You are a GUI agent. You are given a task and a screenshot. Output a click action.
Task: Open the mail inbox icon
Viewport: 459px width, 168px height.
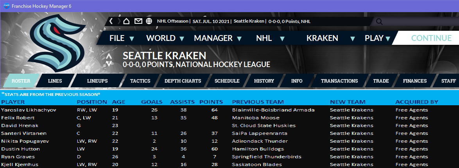138,21
